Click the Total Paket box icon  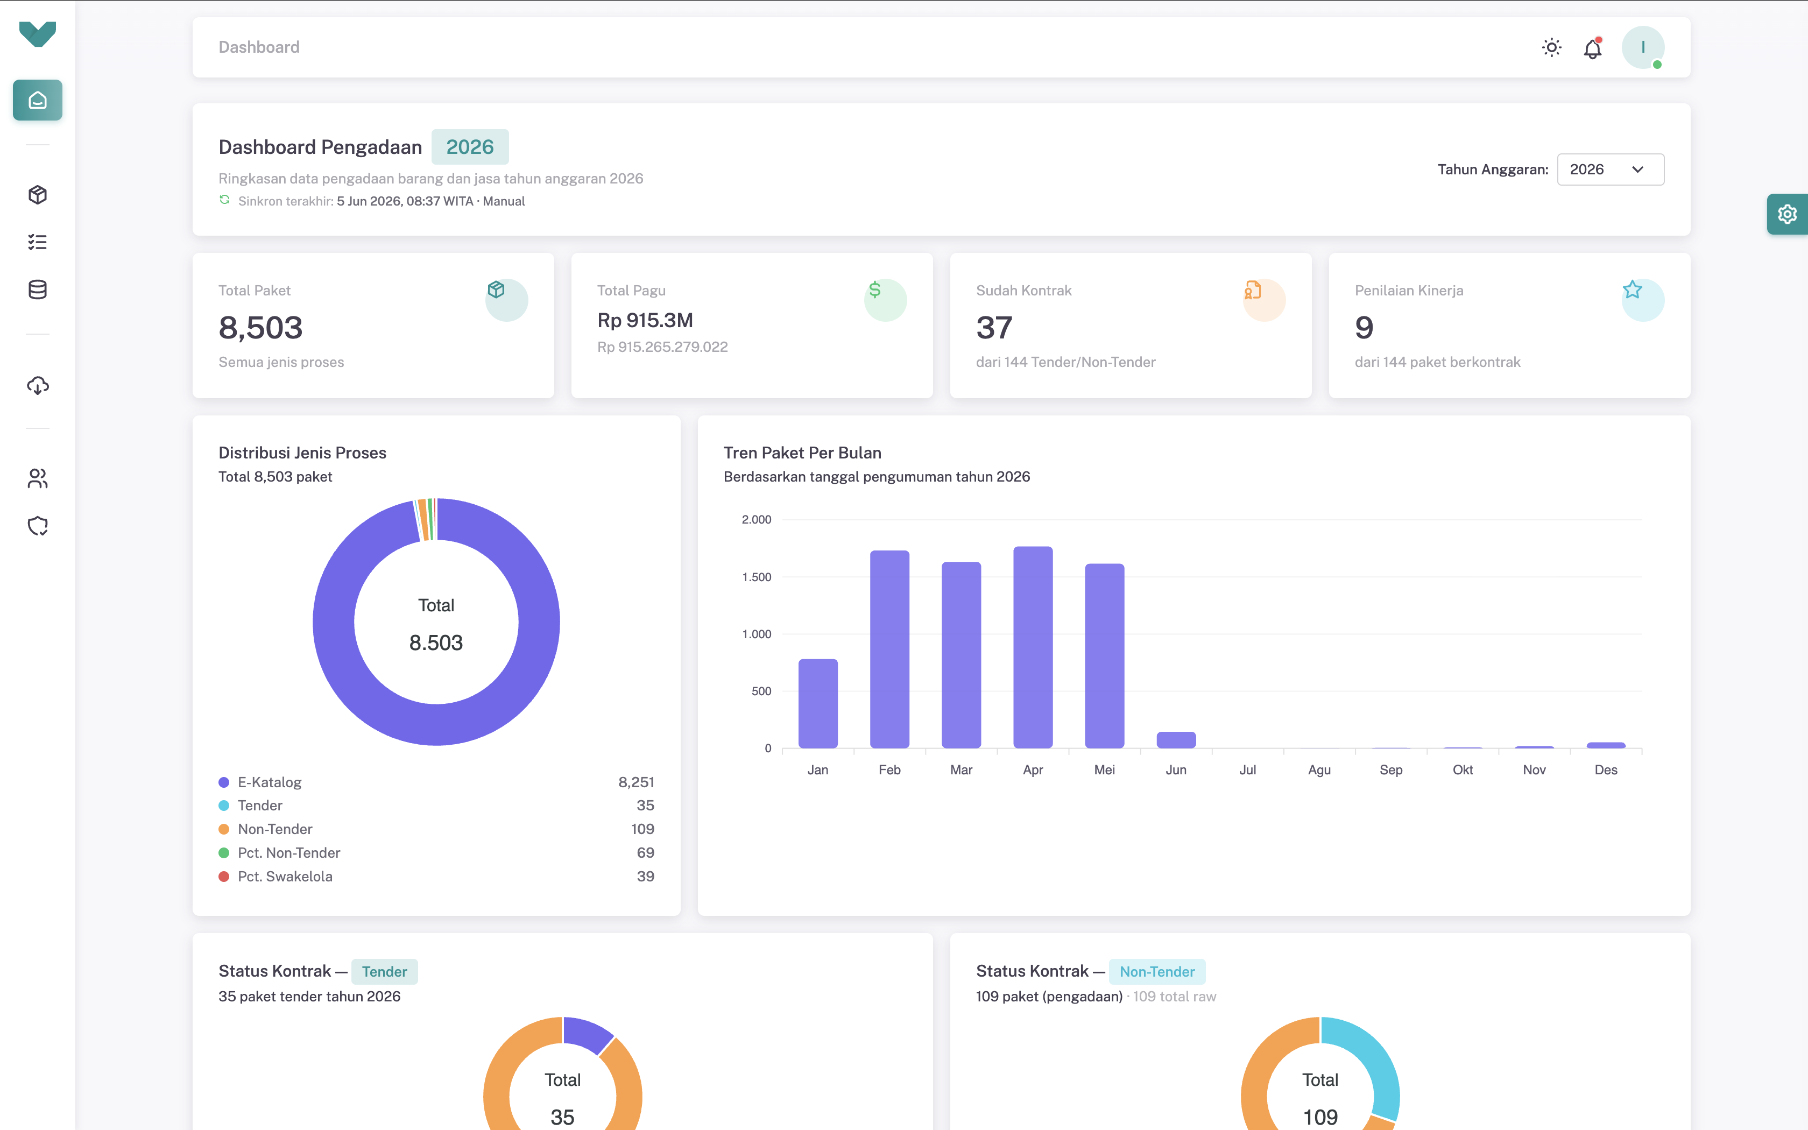click(496, 289)
